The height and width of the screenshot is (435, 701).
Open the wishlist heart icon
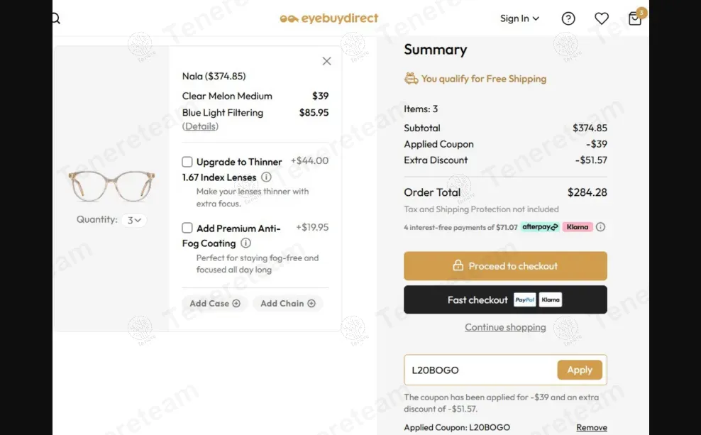coord(602,19)
